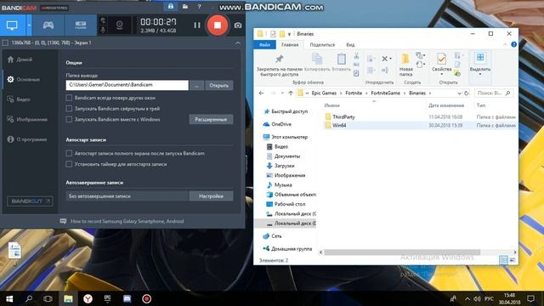Toggle the 1360x768 screen area checkbox
This screenshot has width=544, height=306.
5,43
